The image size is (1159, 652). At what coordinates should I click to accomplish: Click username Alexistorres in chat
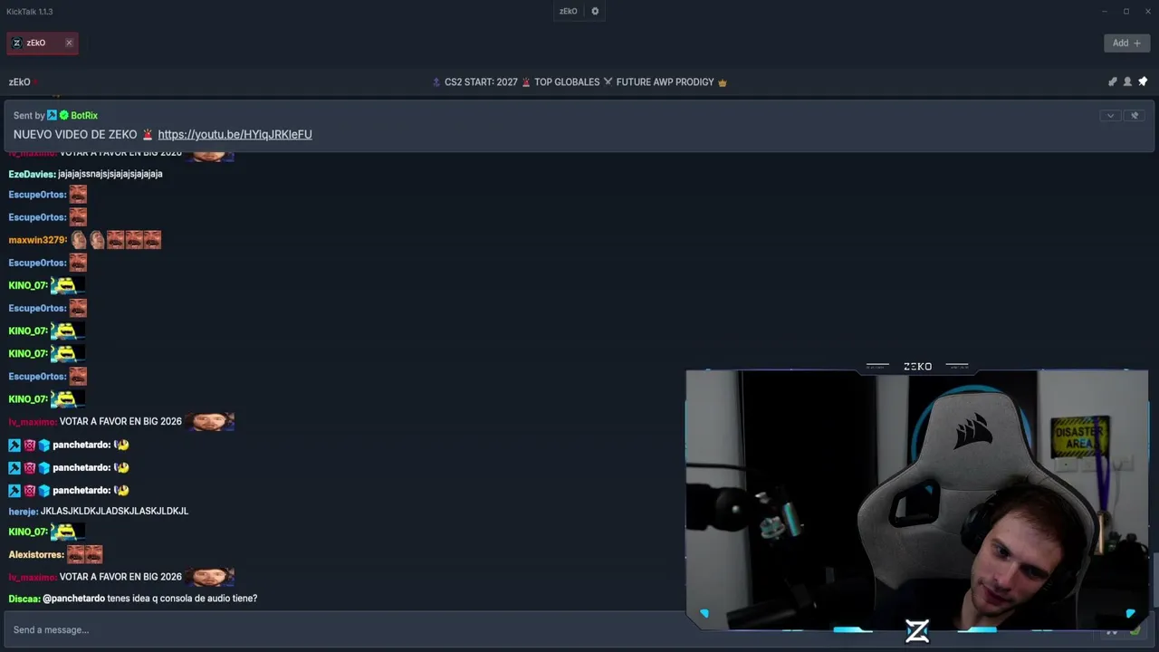coord(35,554)
